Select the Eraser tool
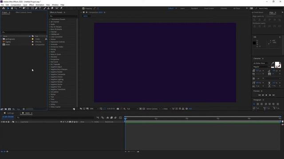This screenshot has width=284, height=159. (x=52, y=8)
